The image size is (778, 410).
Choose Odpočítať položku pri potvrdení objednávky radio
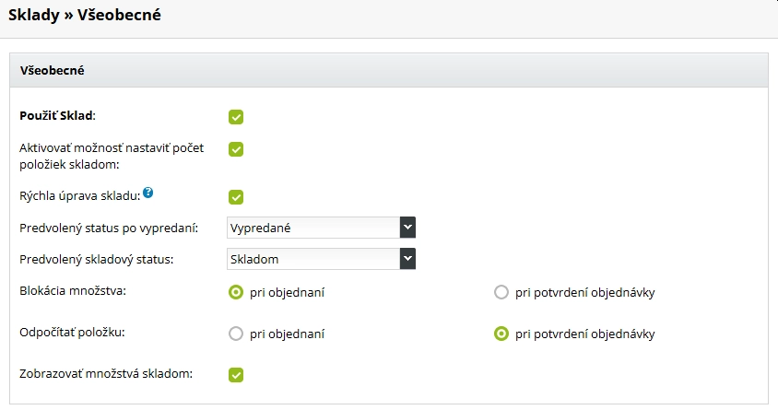(x=501, y=334)
